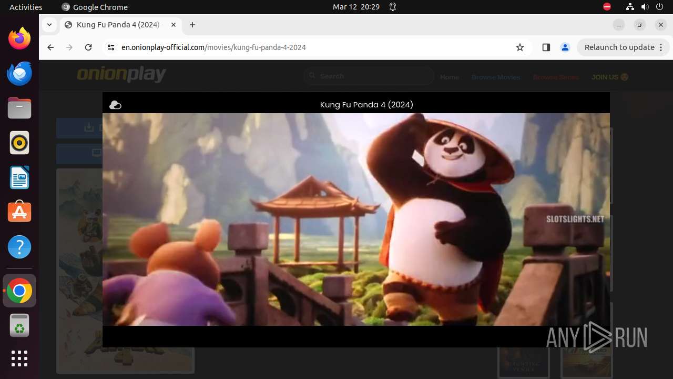673x379 pixels.
Task: Restore the Chrome window size
Action: coord(640,25)
